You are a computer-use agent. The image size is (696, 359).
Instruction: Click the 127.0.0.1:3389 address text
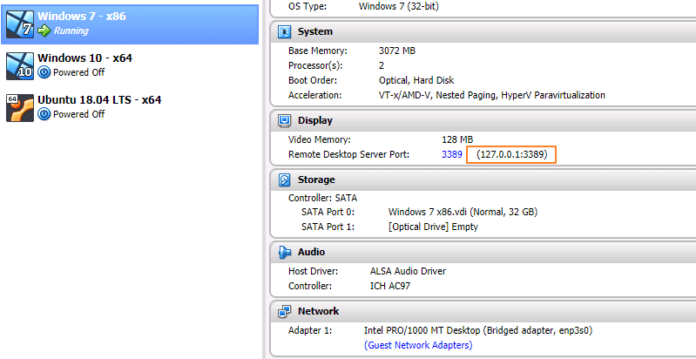point(512,155)
